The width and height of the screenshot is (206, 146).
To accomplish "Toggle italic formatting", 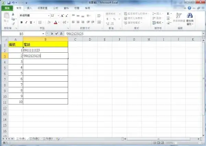I will (x=26, y=22).
